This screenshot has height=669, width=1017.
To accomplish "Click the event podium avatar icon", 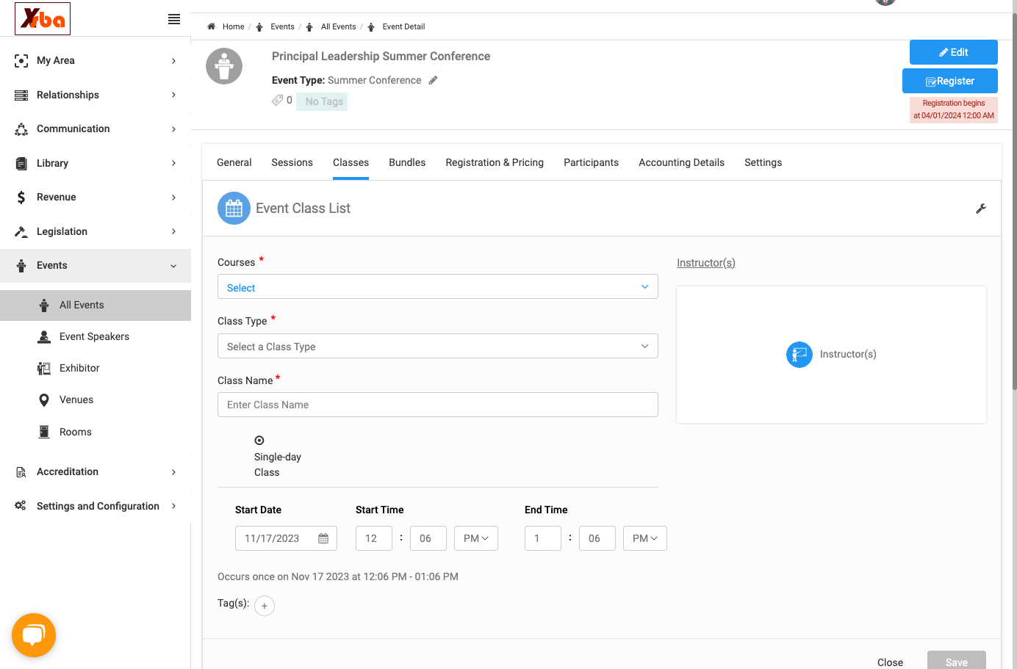I will coord(224,66).
